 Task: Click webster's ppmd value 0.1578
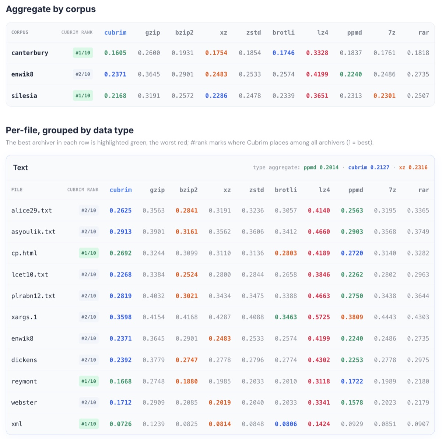pyautogui.click(x=352, y=403)
